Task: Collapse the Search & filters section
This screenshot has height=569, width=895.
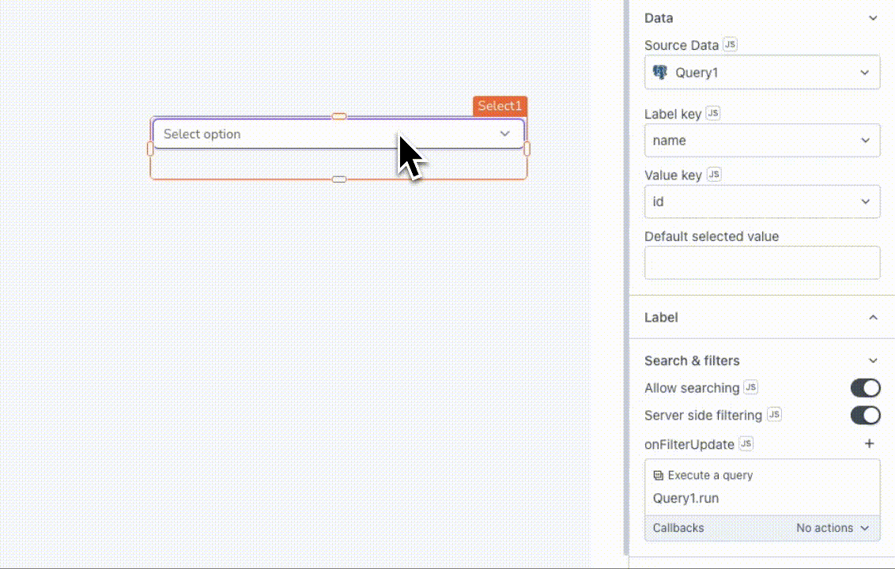Action: (873, 360)
